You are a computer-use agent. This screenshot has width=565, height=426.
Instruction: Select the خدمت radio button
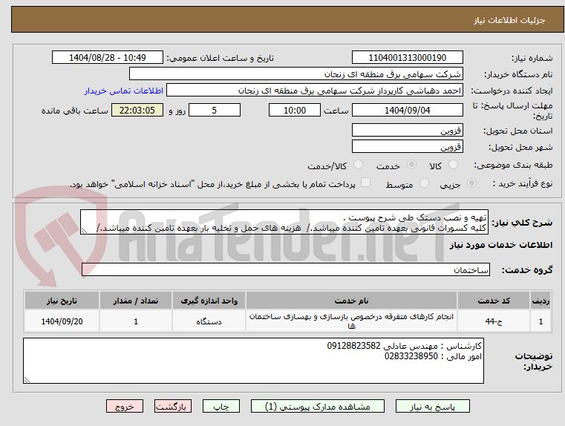(x=411, y=165)
